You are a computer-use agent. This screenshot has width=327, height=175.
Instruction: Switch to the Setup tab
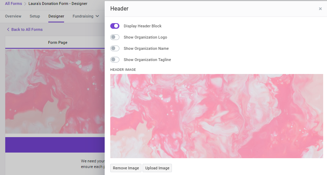tap(35, 16)
